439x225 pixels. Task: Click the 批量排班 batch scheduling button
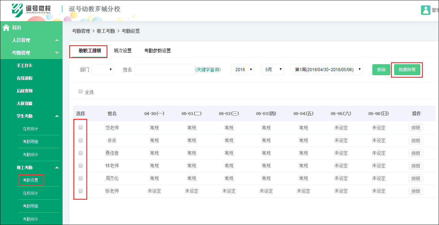click(x=407, y=70)
